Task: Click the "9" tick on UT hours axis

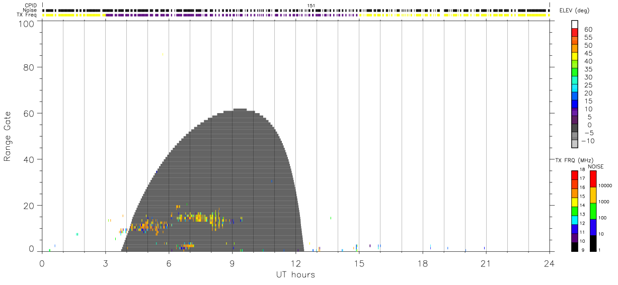Action: click(x=232, y=263)
